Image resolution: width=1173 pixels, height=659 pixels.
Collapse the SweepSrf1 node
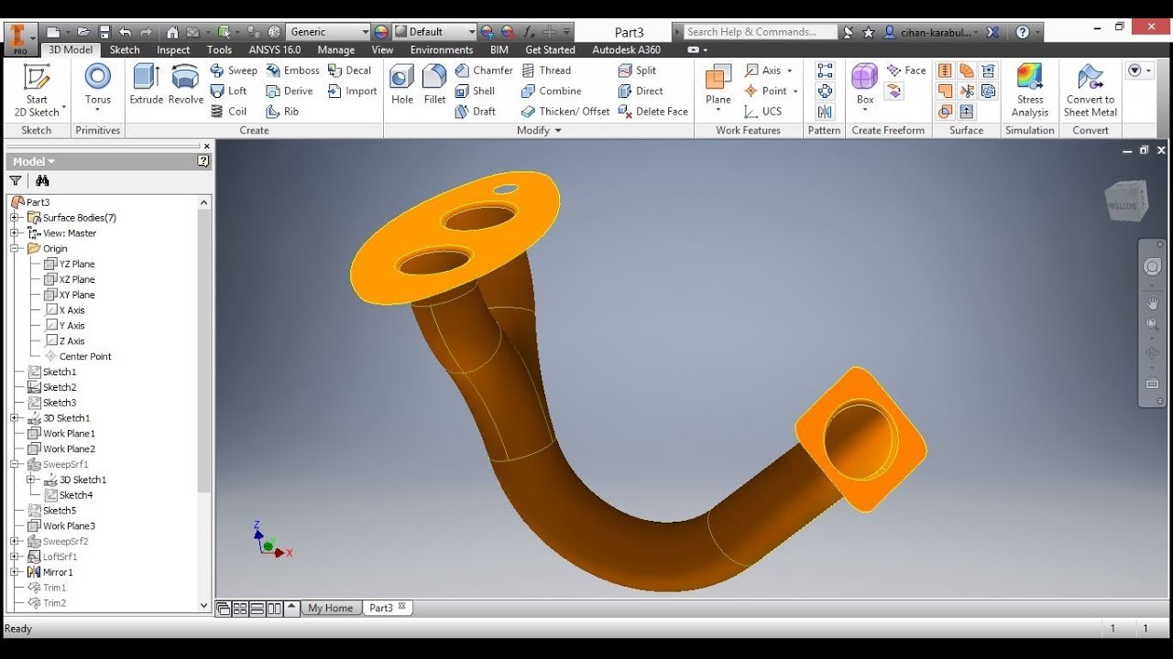(15, 464)
